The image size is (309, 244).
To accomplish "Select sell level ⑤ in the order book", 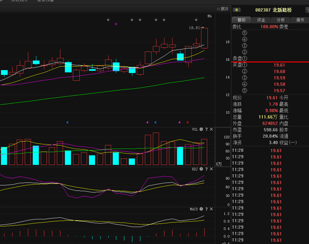I will click(244, 33).
